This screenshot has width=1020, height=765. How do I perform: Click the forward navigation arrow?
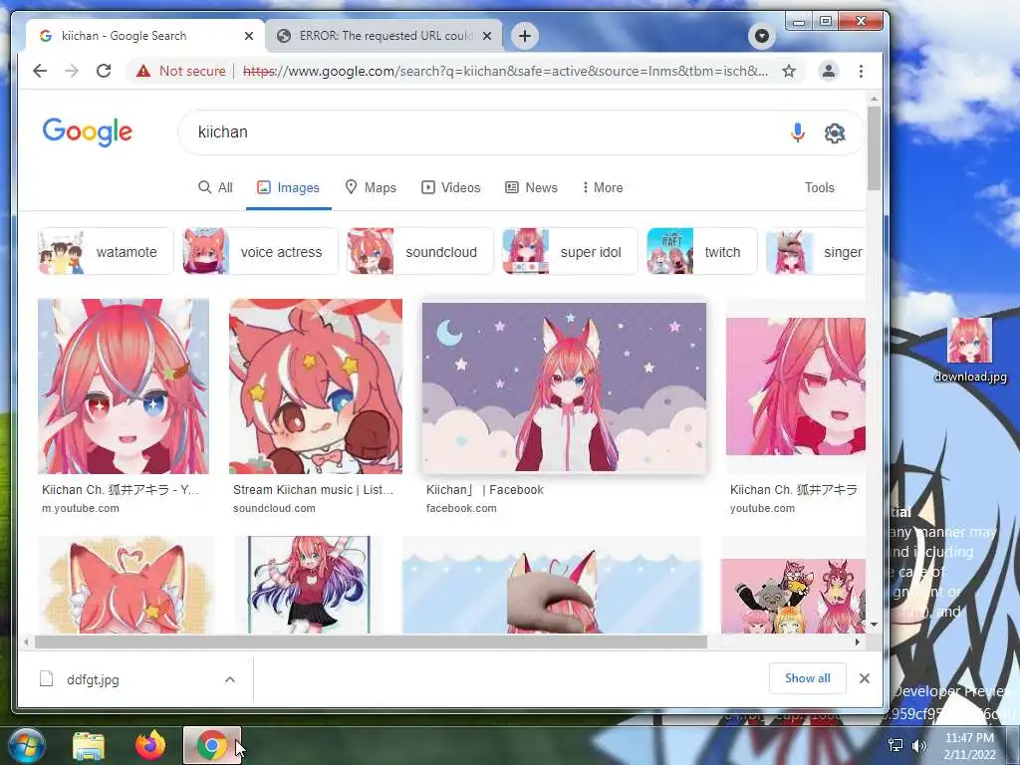click(72, 71)
